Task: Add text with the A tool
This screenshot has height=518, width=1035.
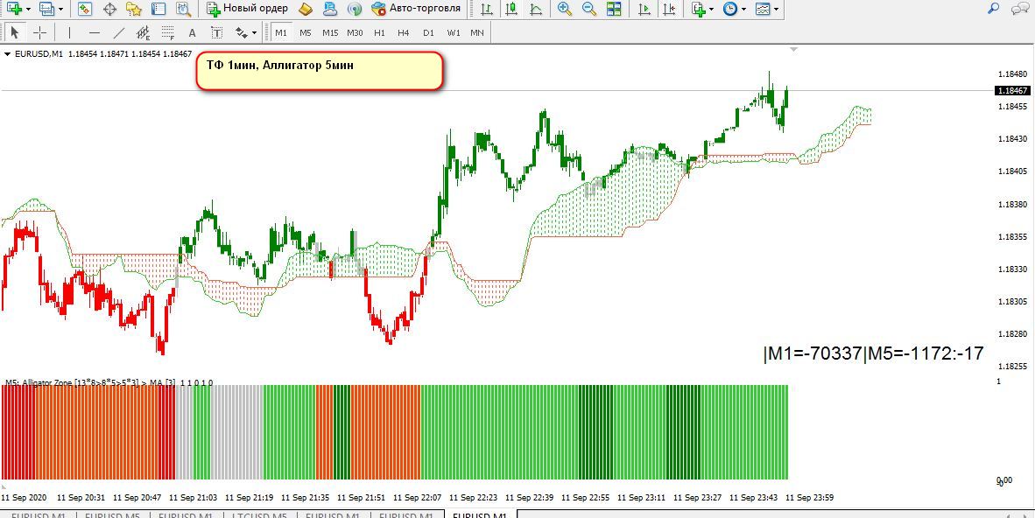Action: [192, 32]
